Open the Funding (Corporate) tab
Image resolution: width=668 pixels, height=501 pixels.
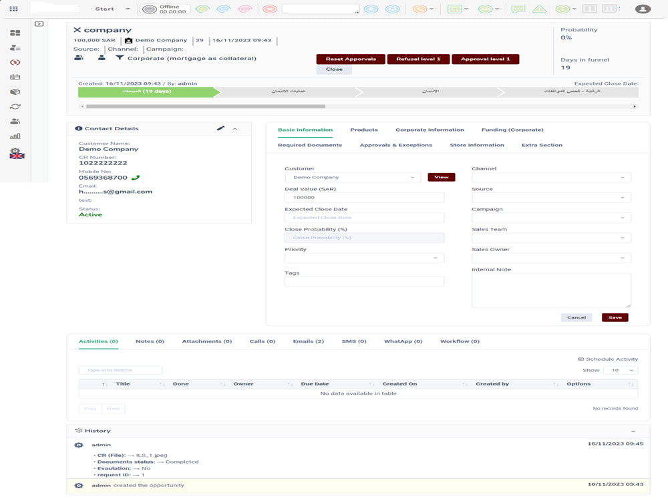click(512, 130)
